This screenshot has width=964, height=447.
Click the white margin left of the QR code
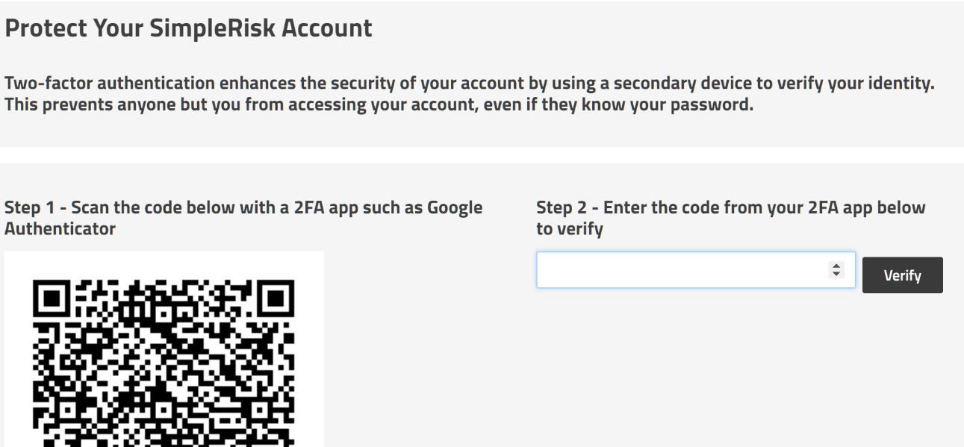point(18,358)
